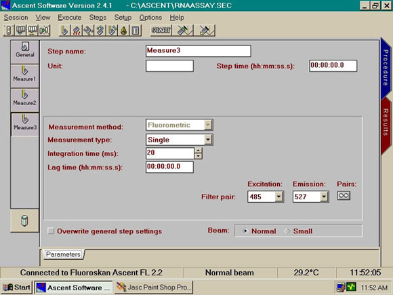Viewport: 393px width, 295px height.
Task: Click the Normal beam status bar entry
Action: [x=230, y=273]
